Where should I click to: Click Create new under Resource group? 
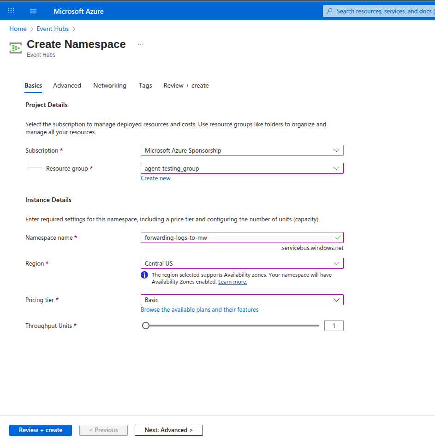(155, 178)
